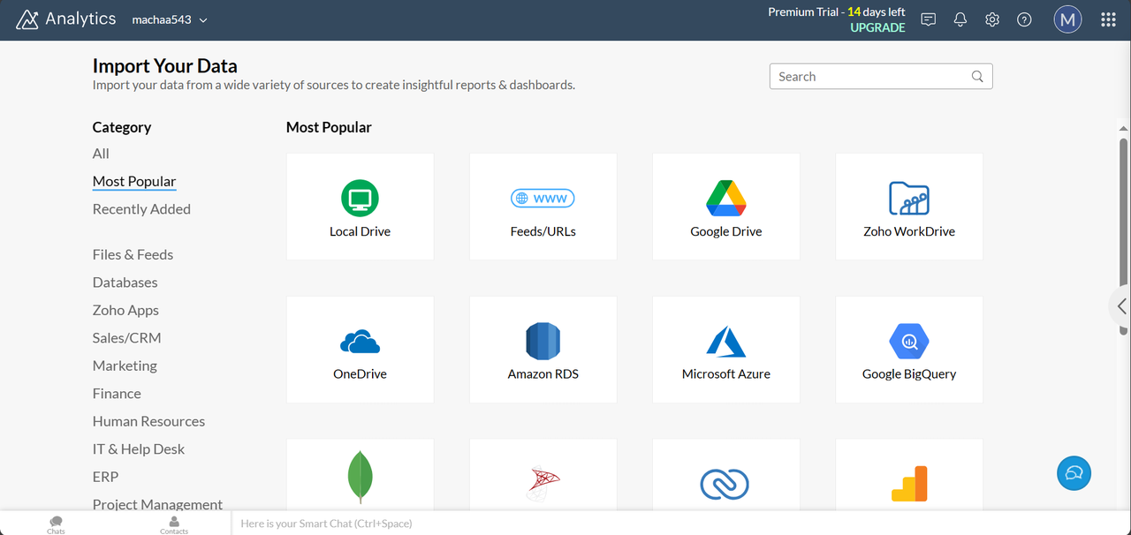Choose the Google Drive import tile
The height and width of the screenshot is (535, 1131).
726,207
